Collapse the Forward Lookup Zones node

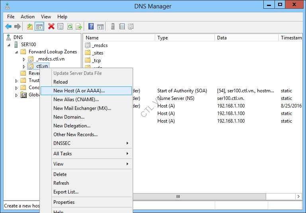point(16,52)
